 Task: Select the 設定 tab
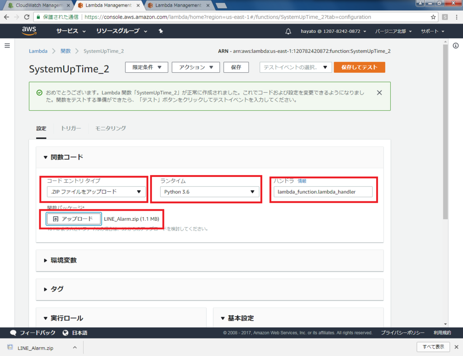(41, 128)
